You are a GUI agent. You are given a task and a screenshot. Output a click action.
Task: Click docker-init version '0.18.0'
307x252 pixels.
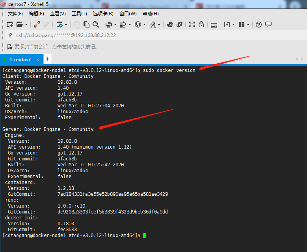tap(66, 224)
